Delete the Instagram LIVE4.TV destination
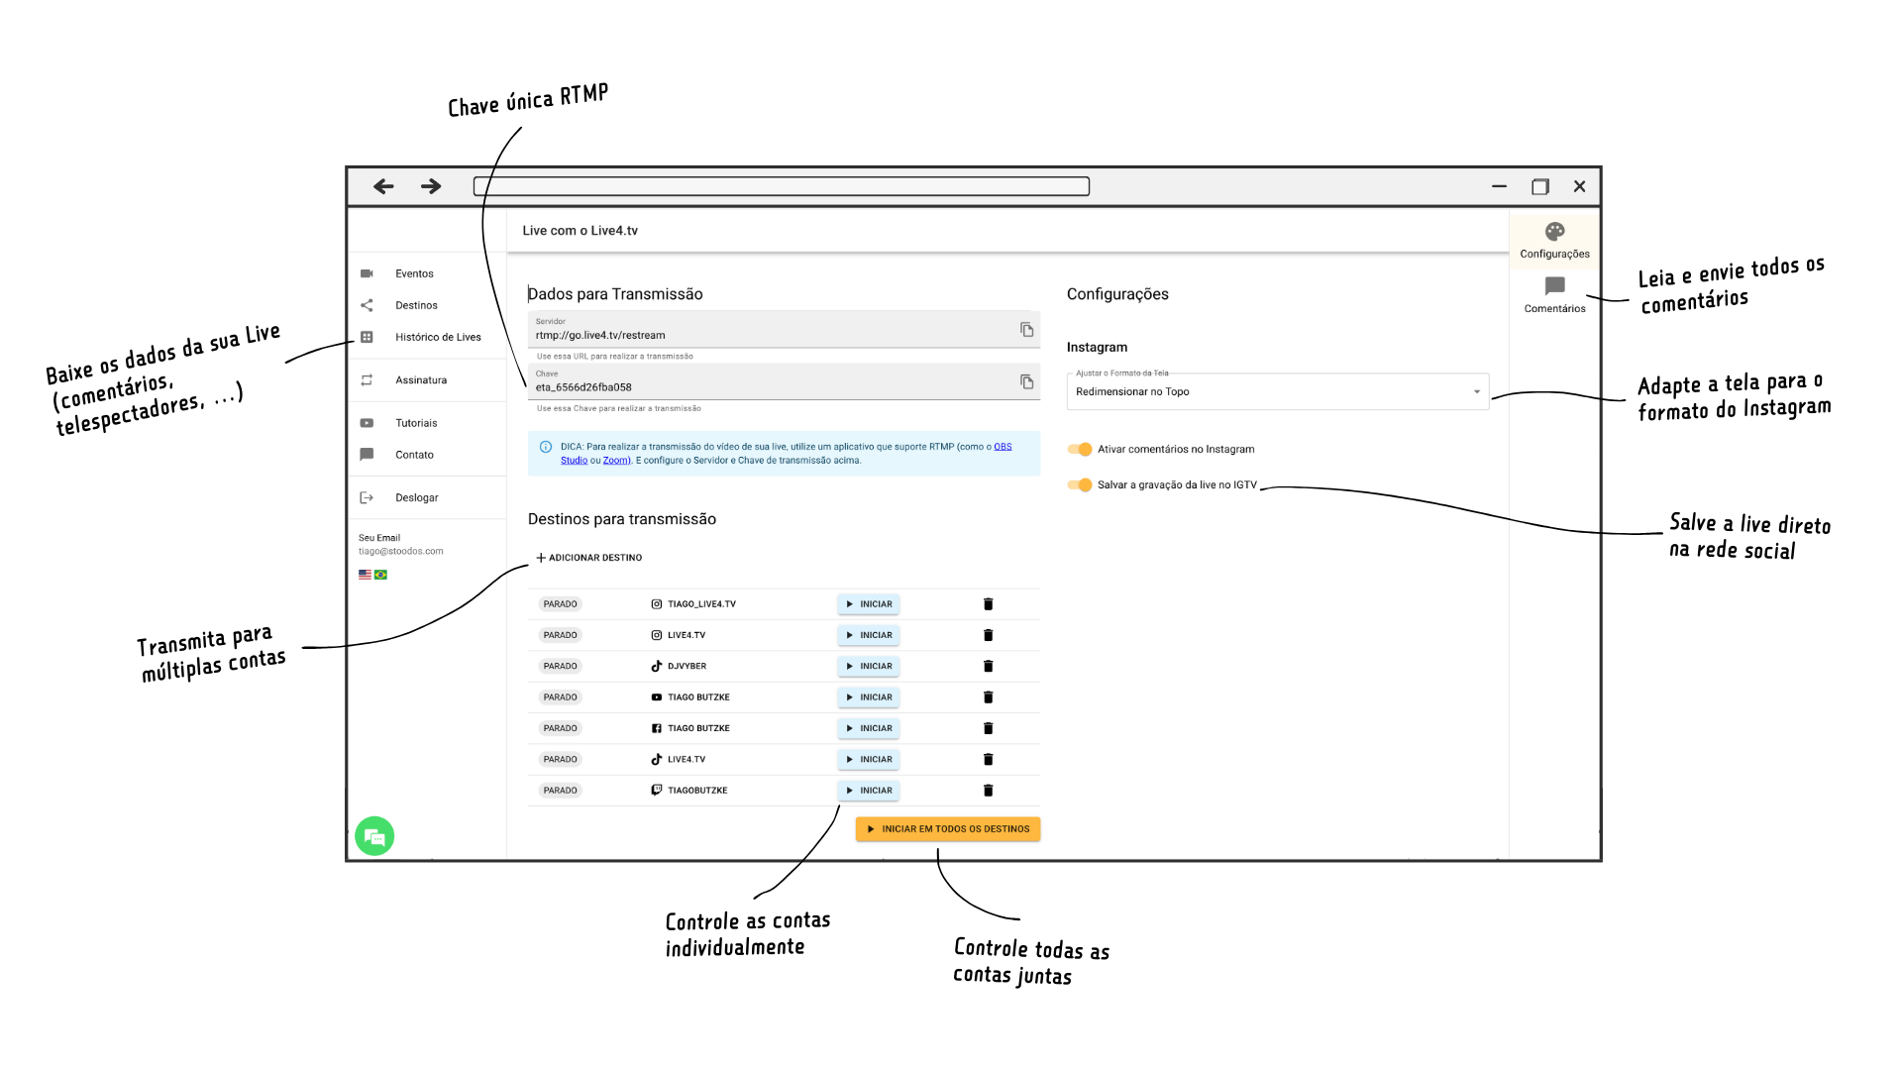This screenshot has width=1902, height=1070. pos(988,635)
